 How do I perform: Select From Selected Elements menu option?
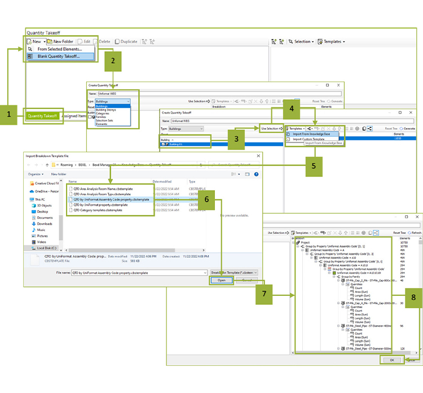pyautogui.click(x=58, y=49)
